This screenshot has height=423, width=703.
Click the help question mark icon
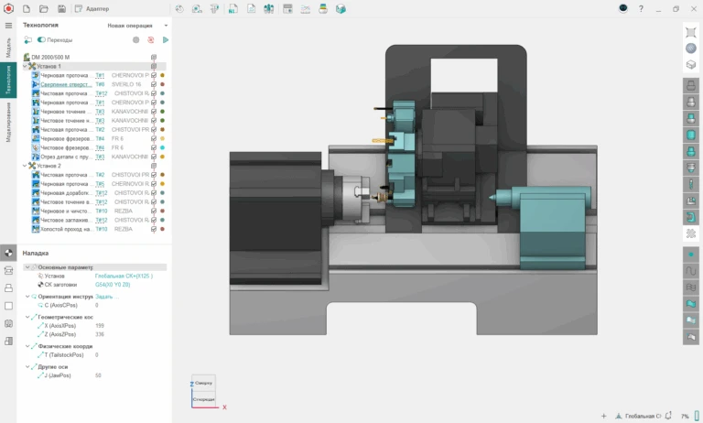[640, 8]
